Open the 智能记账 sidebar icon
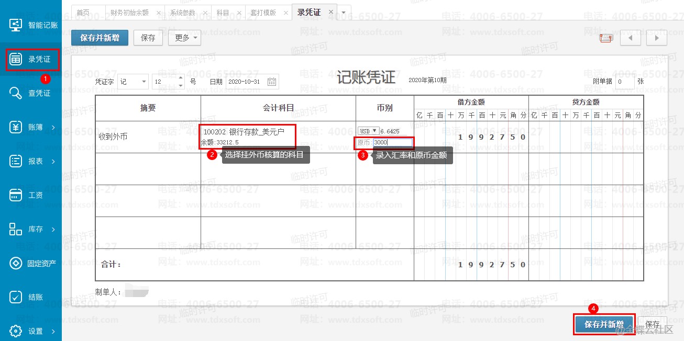684x341 pixels. tap(15, 25)
